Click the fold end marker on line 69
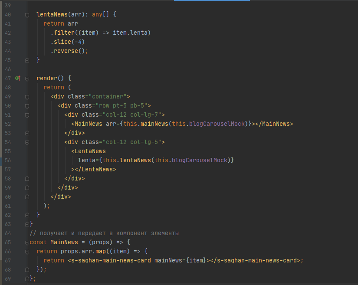The image size is (358, 285). (27, 279)
